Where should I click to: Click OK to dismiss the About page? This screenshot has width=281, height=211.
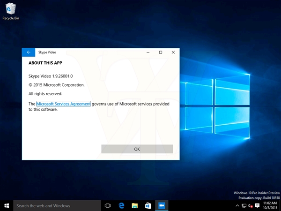(137, 149)
